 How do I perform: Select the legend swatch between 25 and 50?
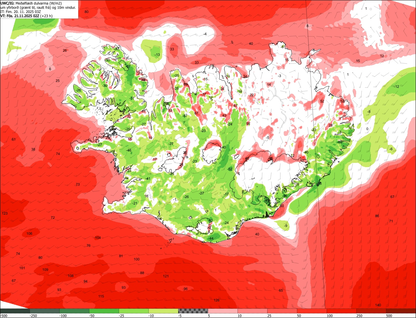click(282, 311)
